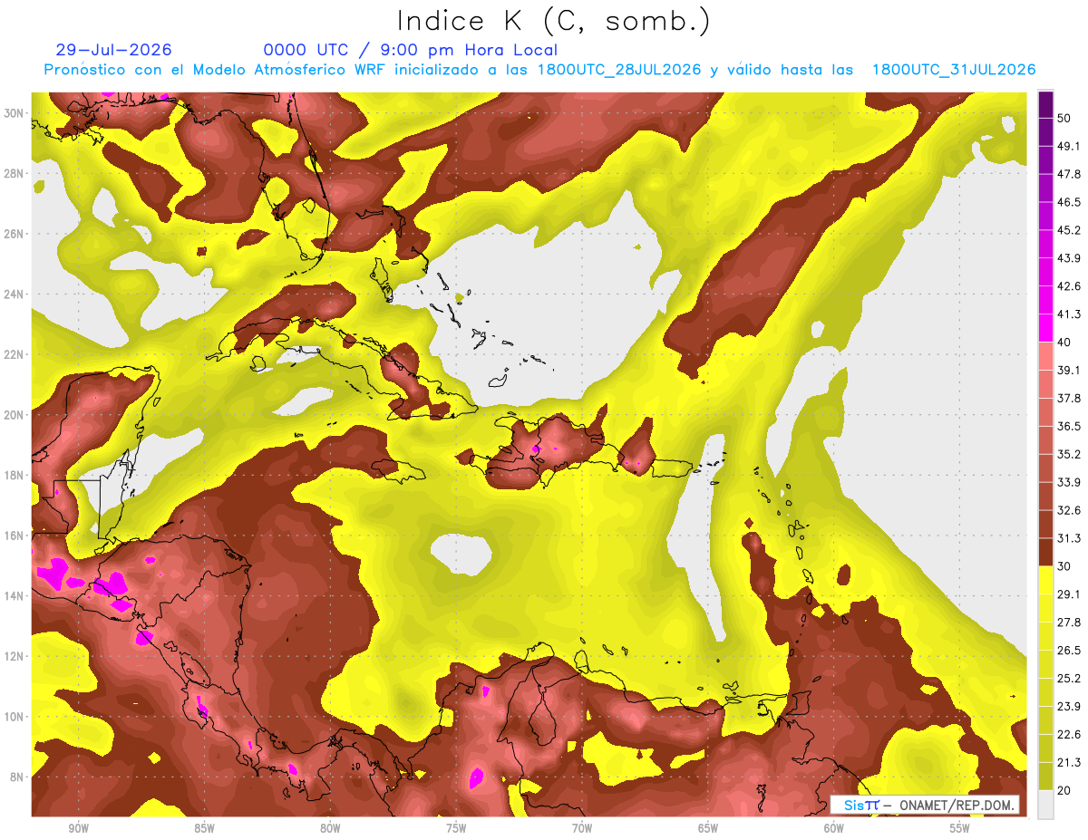Click the 70W longitude label
Screen dimensions: 1088x840
tap(582, 828)
